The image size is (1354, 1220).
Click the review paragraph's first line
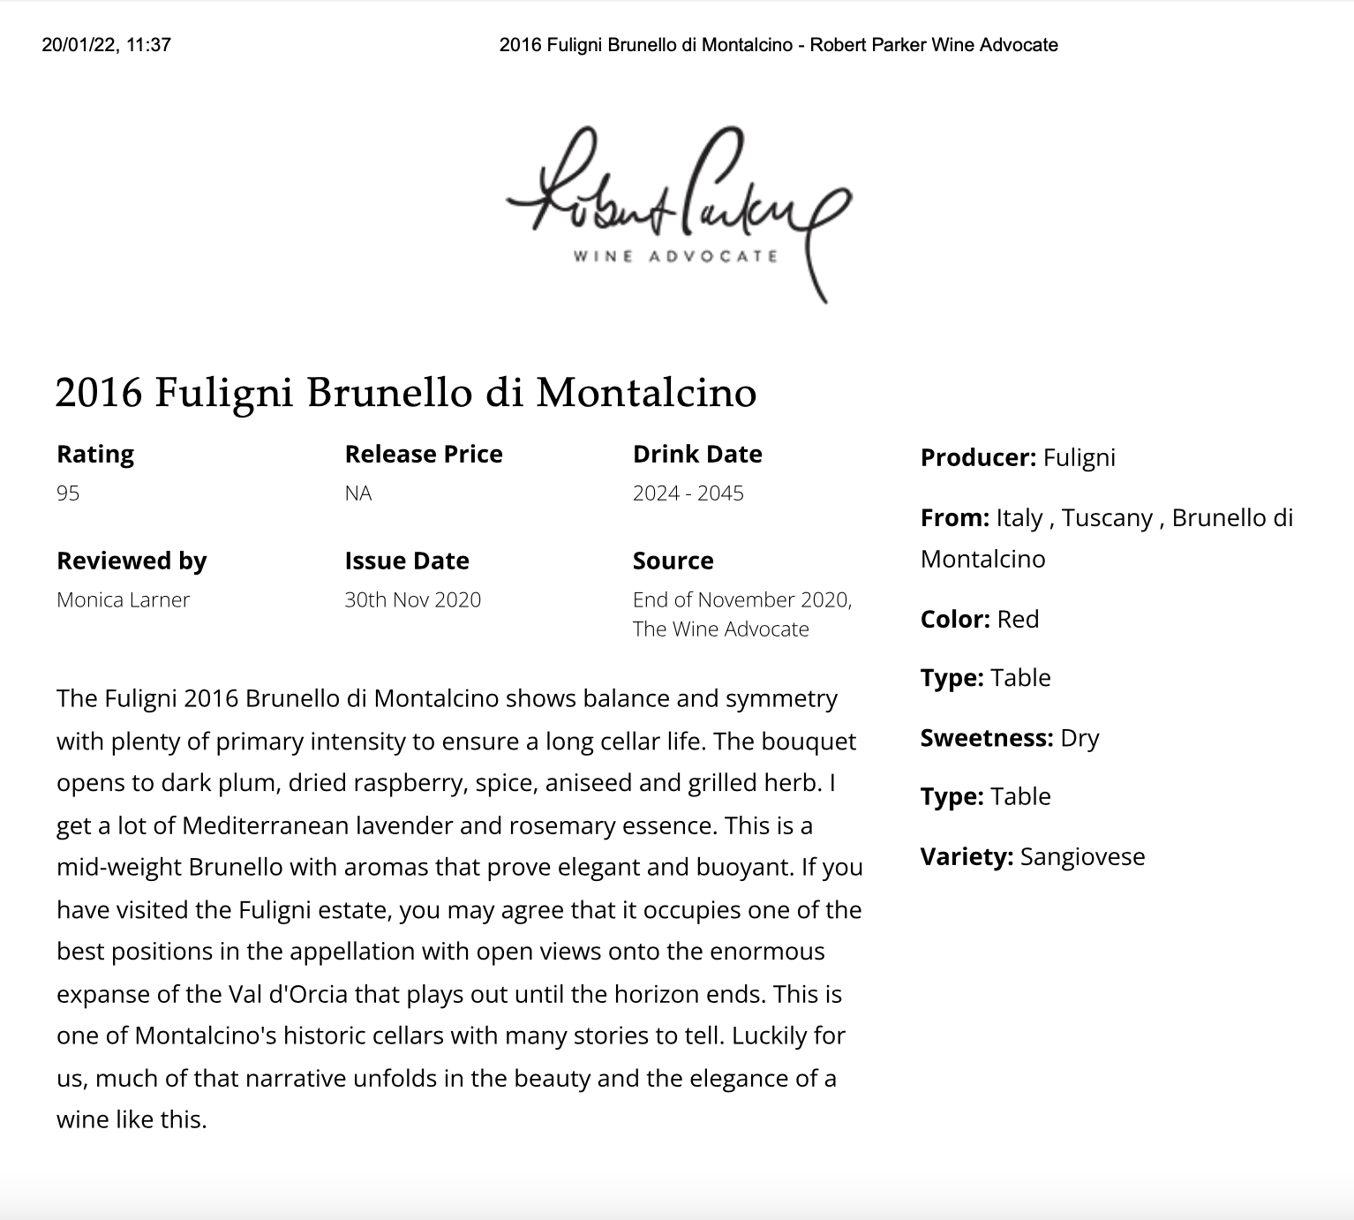(x=447, y=698)
